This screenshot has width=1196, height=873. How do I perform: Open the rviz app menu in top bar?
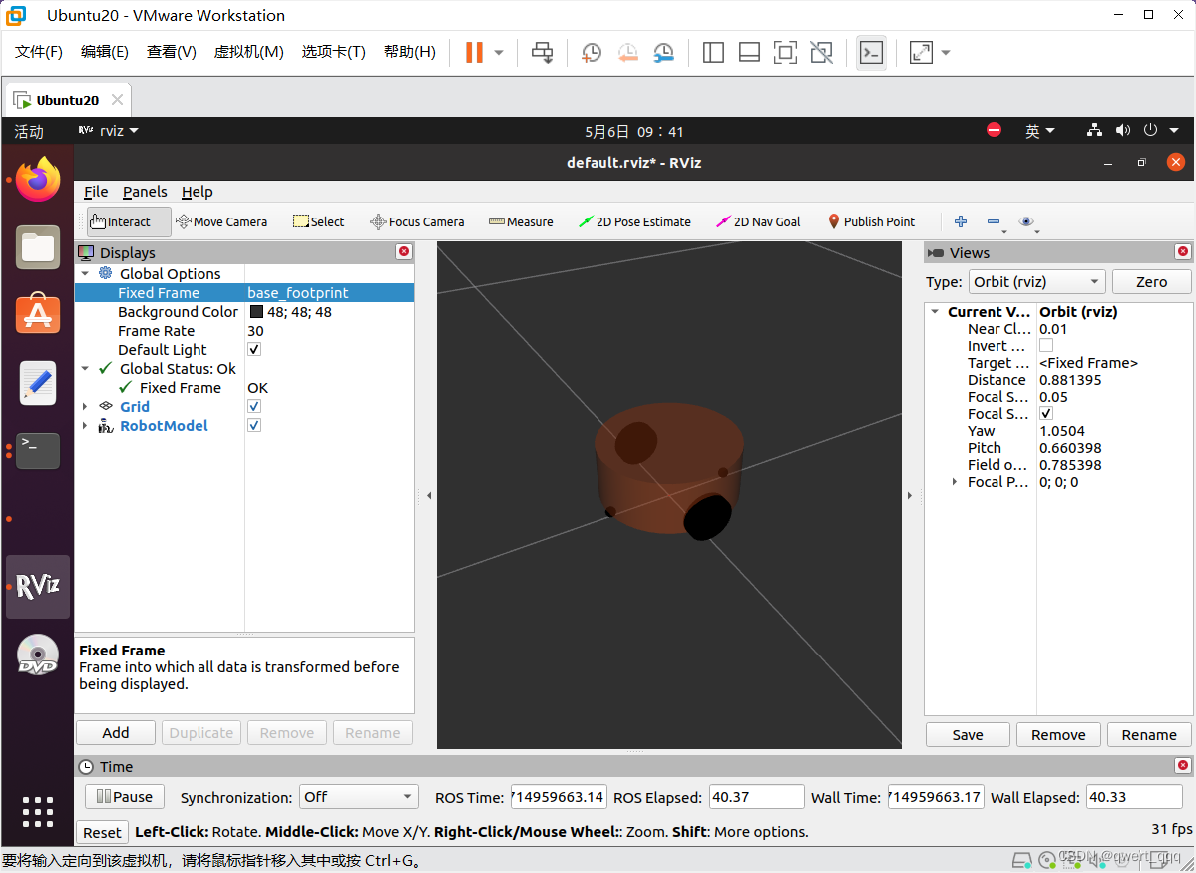[109, 131]
